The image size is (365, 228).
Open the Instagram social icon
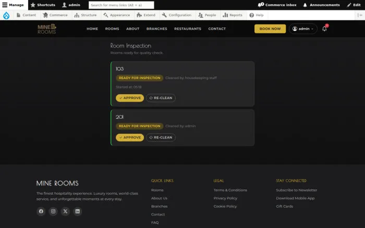tap(53, 211)
